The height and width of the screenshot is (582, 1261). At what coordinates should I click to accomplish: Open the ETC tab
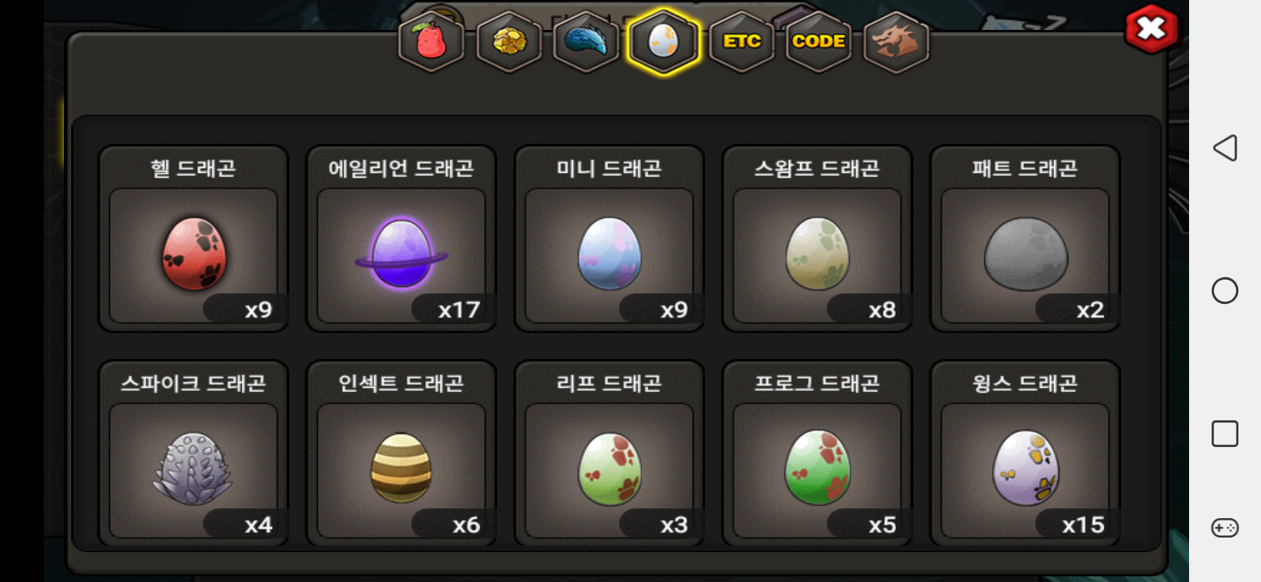pos(741,41)
